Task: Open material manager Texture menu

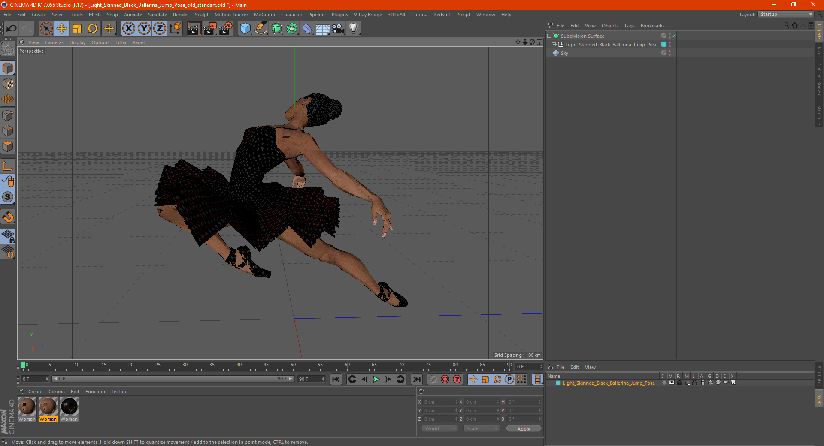Action: pyautogui.click(x=119, y=392)
